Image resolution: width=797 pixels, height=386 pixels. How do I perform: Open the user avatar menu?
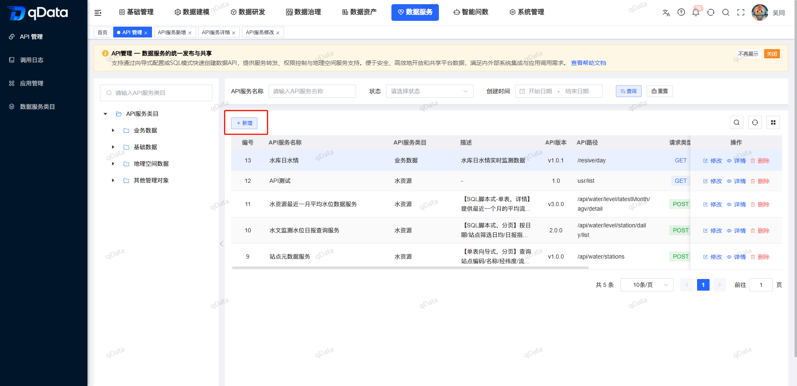point(760,12)
